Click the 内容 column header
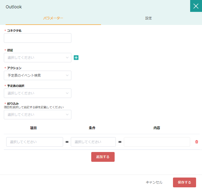202x190 pixels. click(157, 128)
